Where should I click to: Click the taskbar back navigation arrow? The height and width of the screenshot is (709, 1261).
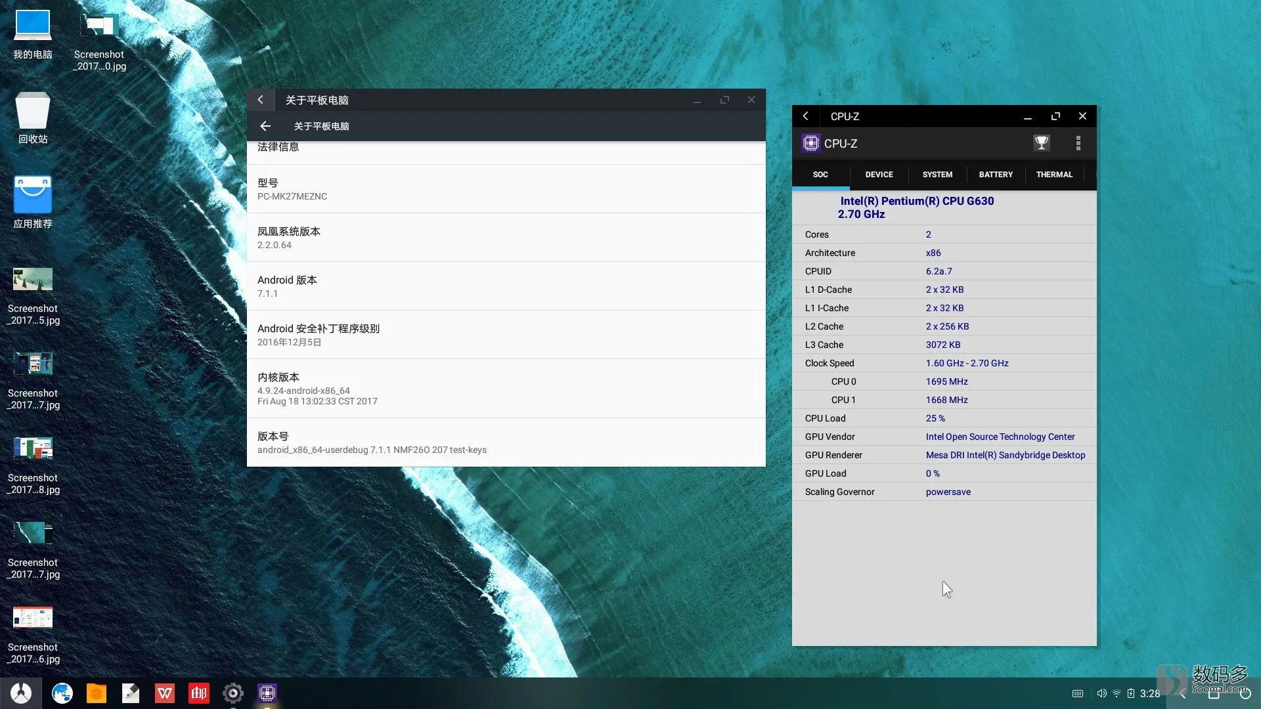(x=1182, y=694)
